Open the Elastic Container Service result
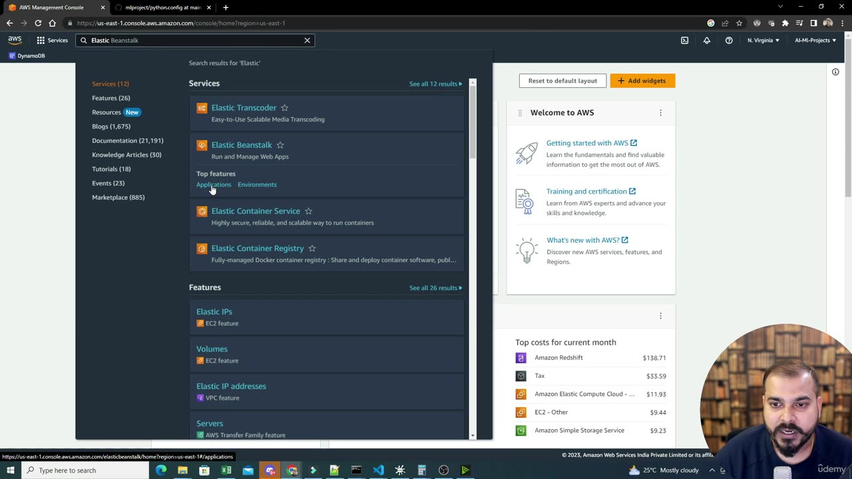This screenshot has height=479, width=852. click(256, 212)
